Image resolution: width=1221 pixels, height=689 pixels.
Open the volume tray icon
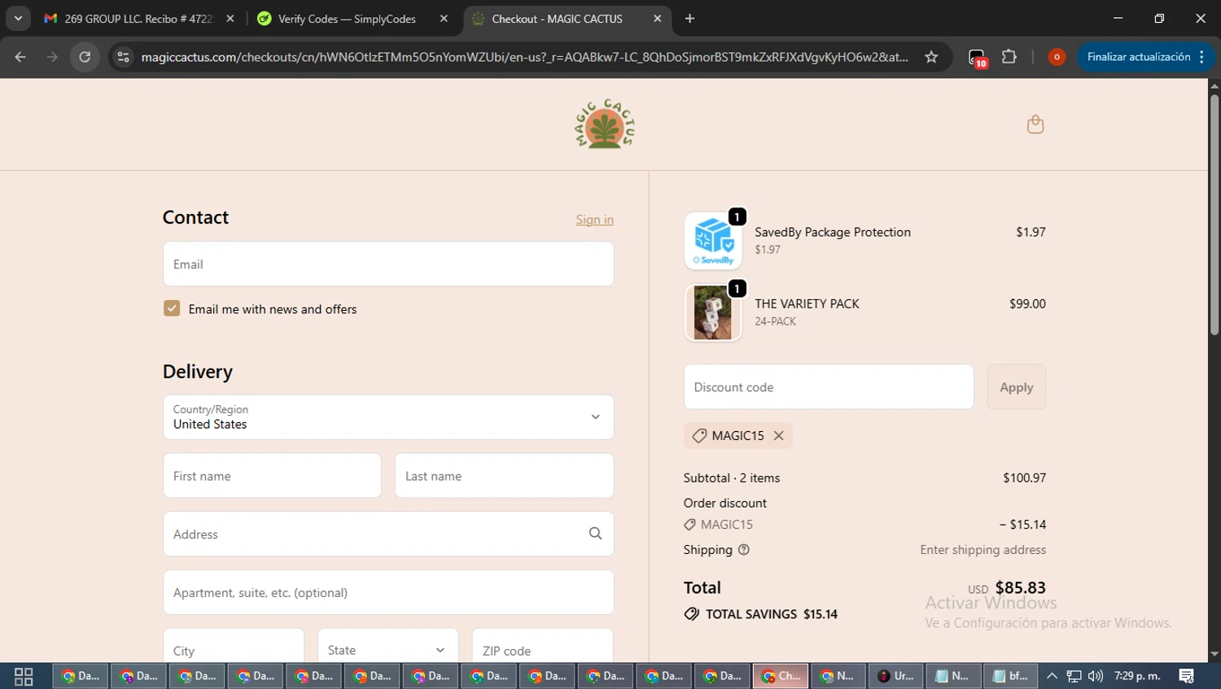[1096, 676]
